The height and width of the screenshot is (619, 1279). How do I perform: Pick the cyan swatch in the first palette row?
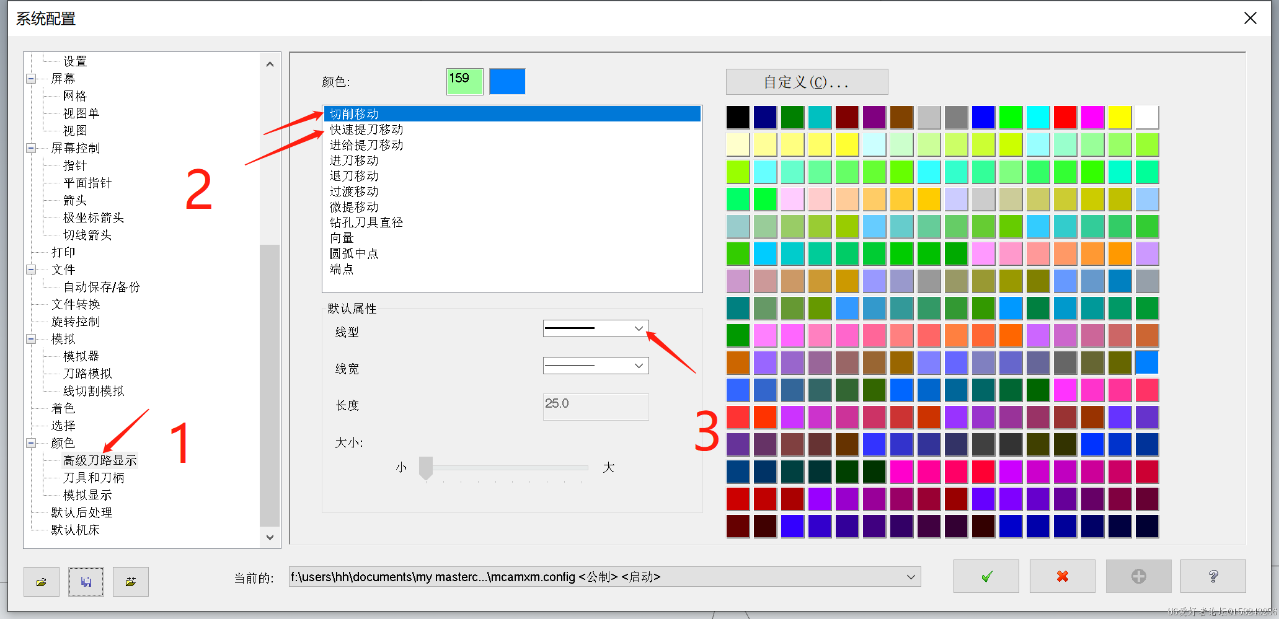pyautogui.click(x=1038, y=117)
